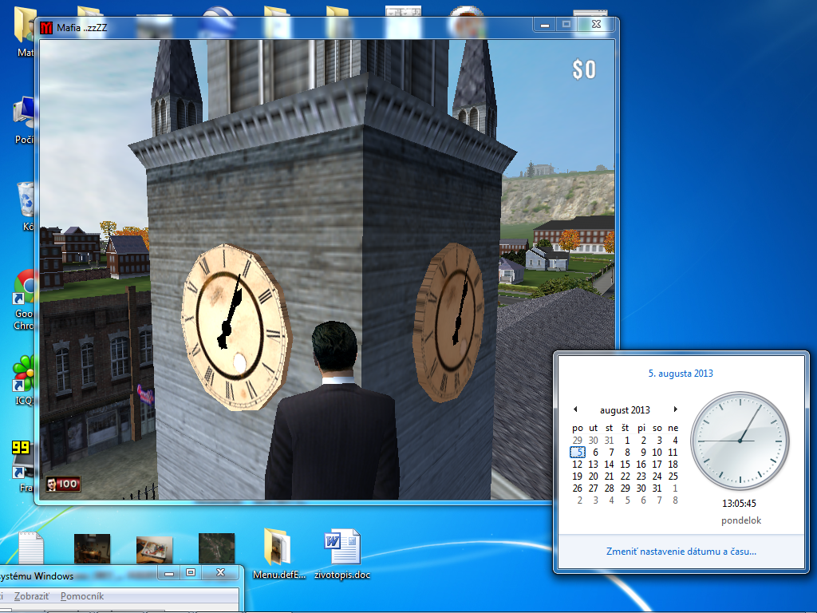817x613 pixels.
Task: Click the 'pondelok' weekday label
Action: point(741,520)
